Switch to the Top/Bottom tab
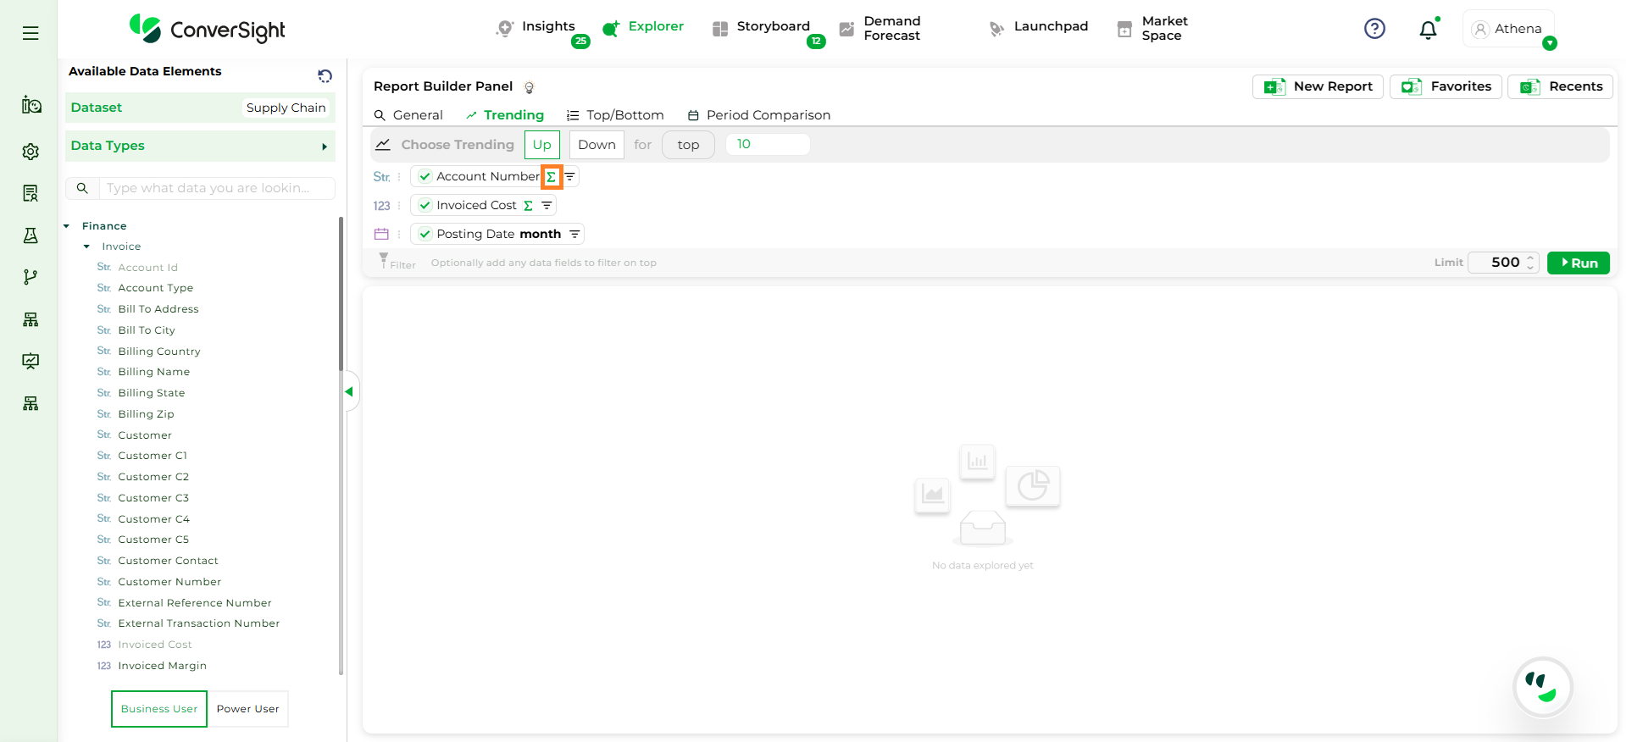Image resolution: width=1626 pixels, height=742 pixels. [x=615, y=115]
